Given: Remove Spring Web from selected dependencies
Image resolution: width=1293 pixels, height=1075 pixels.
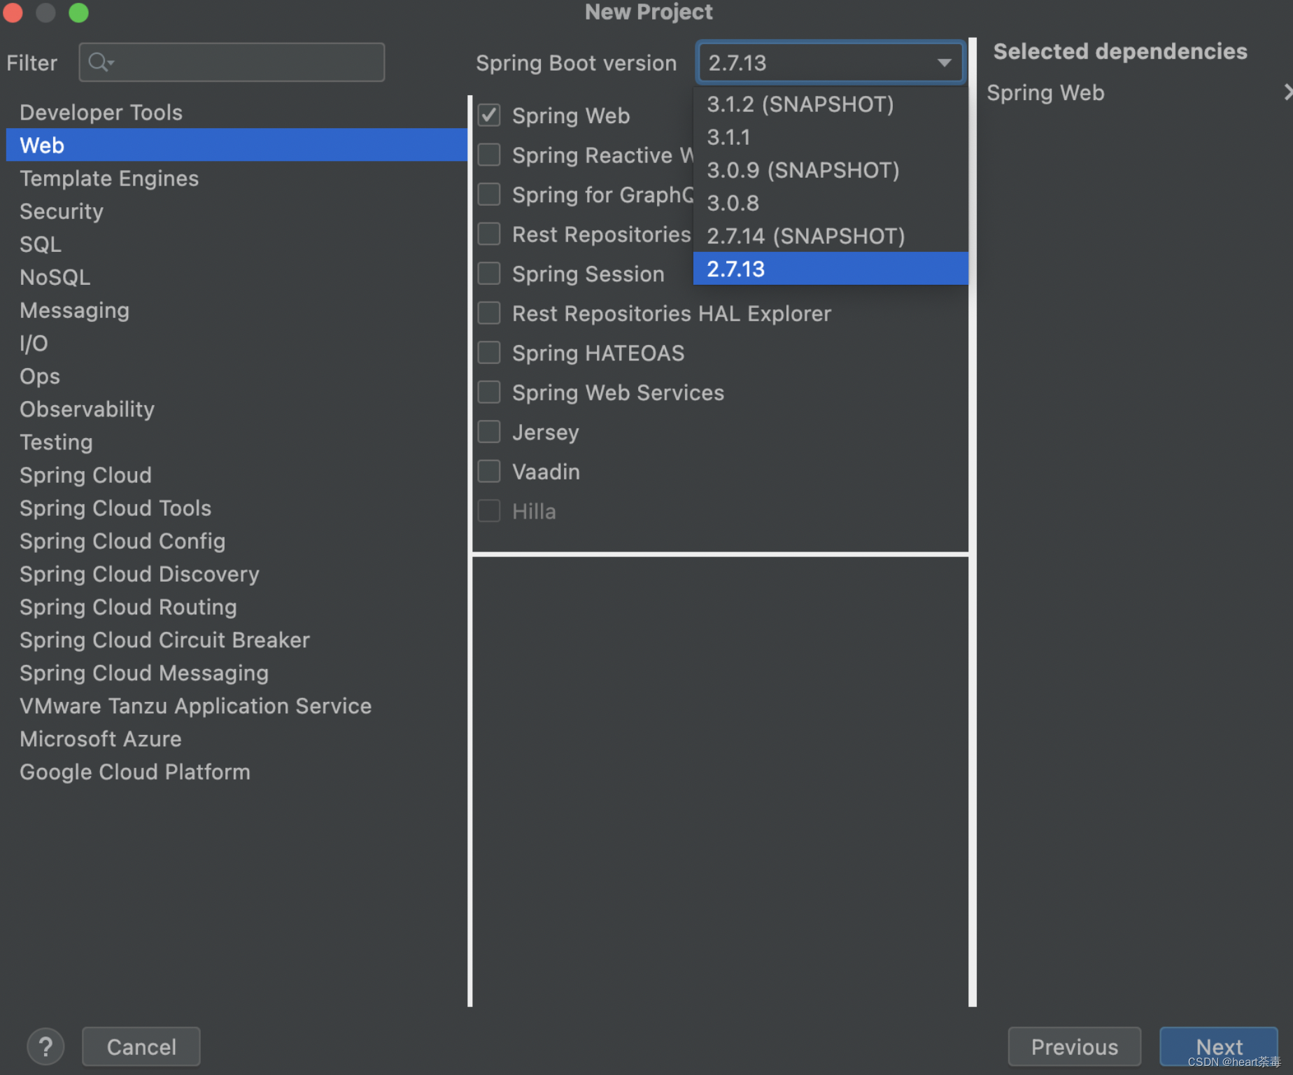Looking at the screenshot, I should tap(1287, 92).
